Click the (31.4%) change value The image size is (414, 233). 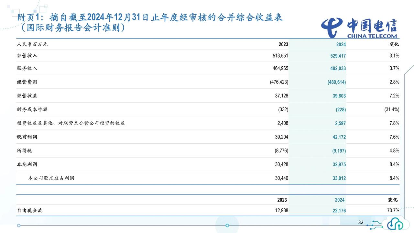(392, 110)
